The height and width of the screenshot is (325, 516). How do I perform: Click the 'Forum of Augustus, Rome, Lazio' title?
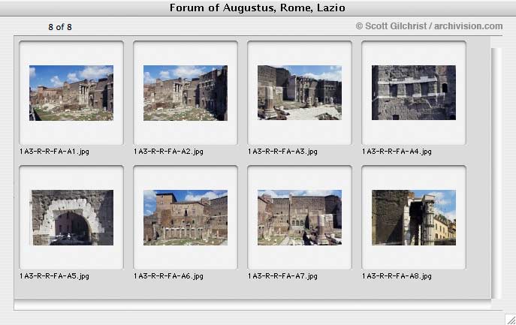258,8
